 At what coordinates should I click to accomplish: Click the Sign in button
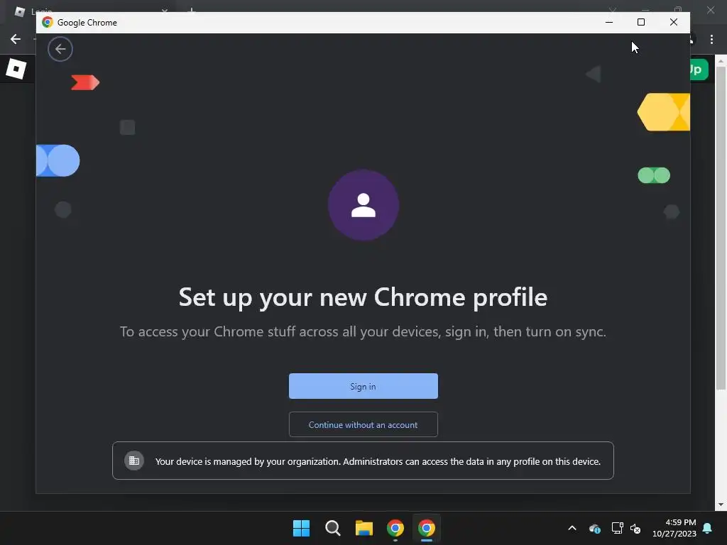363,386
